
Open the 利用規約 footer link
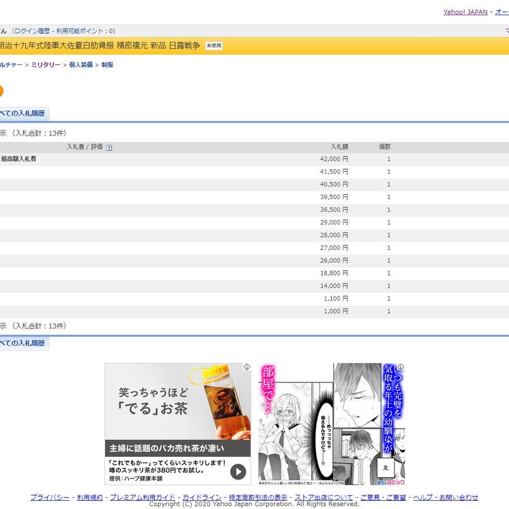pos(90,498)
